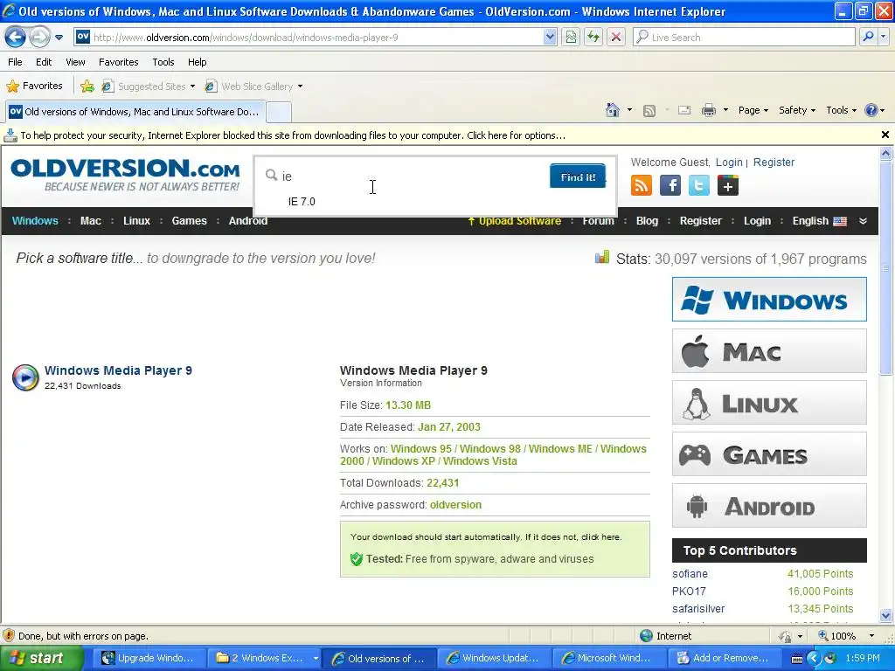
Task: Open a new blank tab
Action: click(279, 113)
